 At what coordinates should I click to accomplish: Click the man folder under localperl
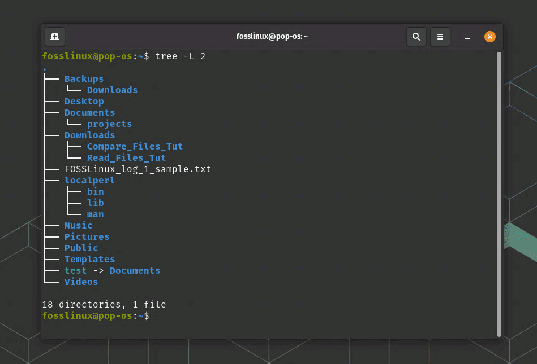[x=95, y=214]
